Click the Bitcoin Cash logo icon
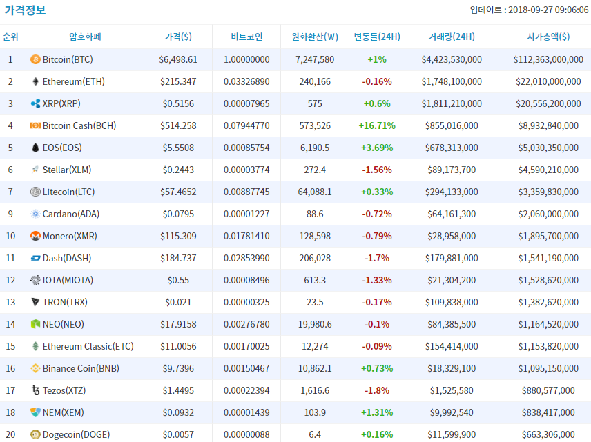The height and width of the screenshot is (442, 591). 35,125
